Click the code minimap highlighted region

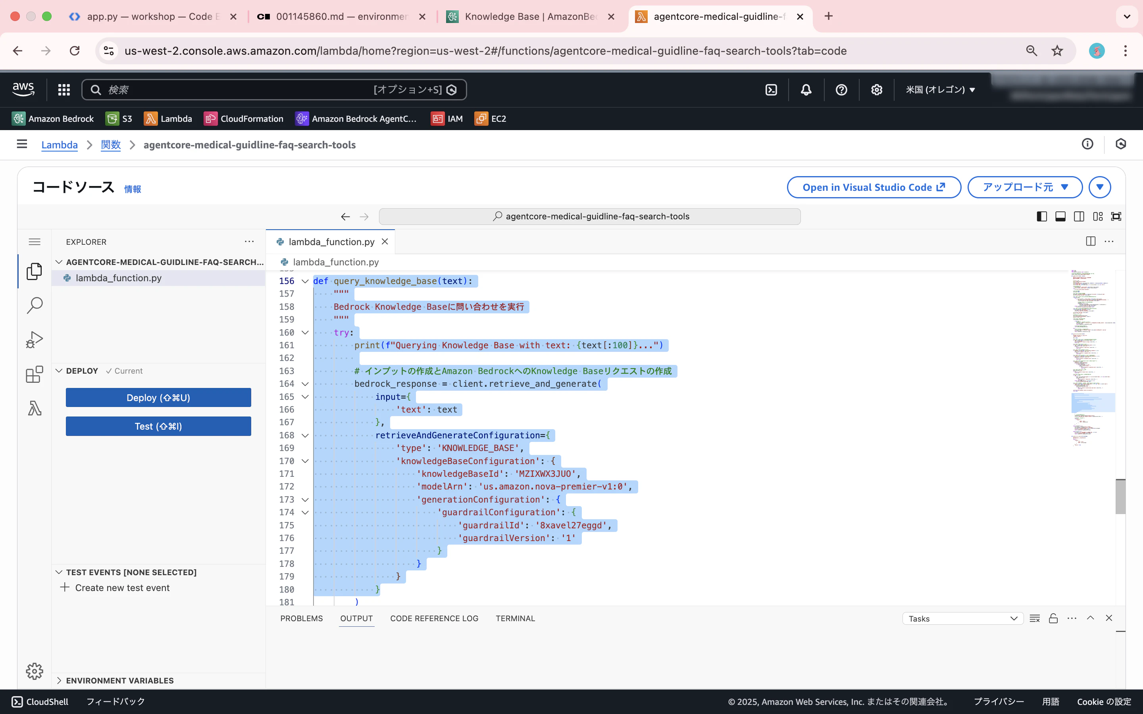tap(1093, 403)
